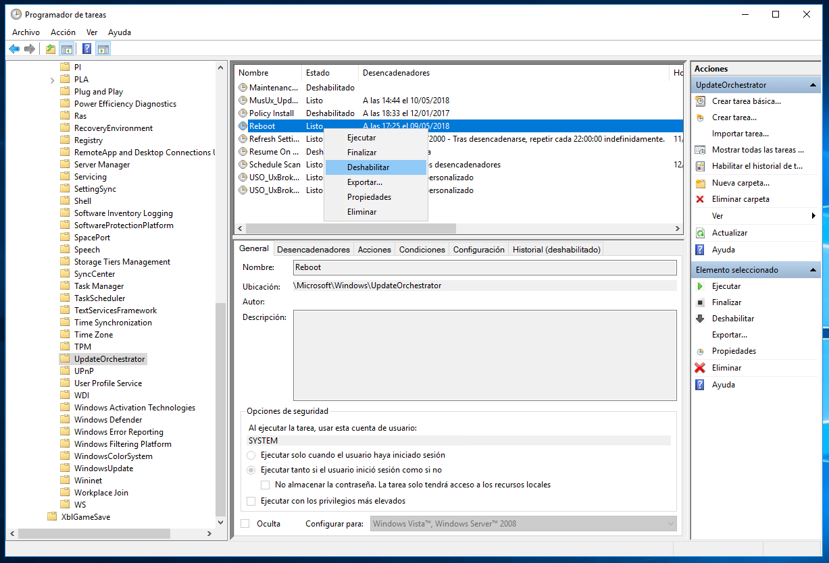
Task: Select 'Ejecutar solo cuando el usuario haya iniciado sesión'
Action: (251, 455)
